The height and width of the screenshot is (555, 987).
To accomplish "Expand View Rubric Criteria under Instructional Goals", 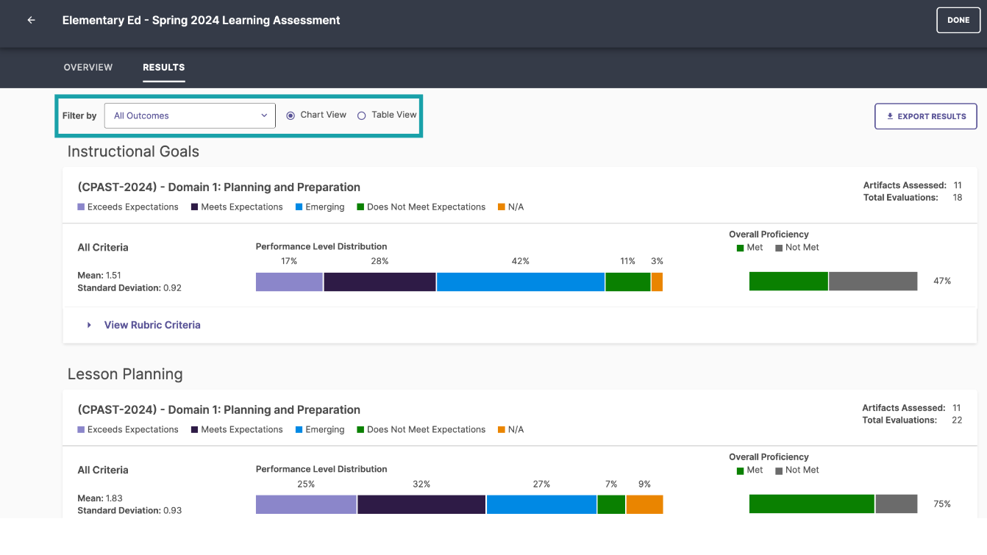I will pos(89,325).
